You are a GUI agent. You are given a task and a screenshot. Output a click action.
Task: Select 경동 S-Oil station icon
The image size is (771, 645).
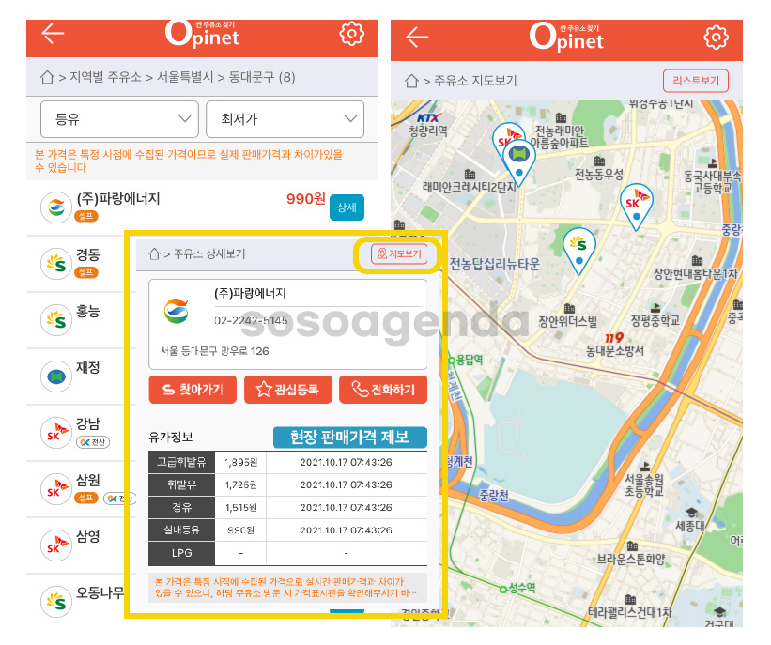click(56, 264)
